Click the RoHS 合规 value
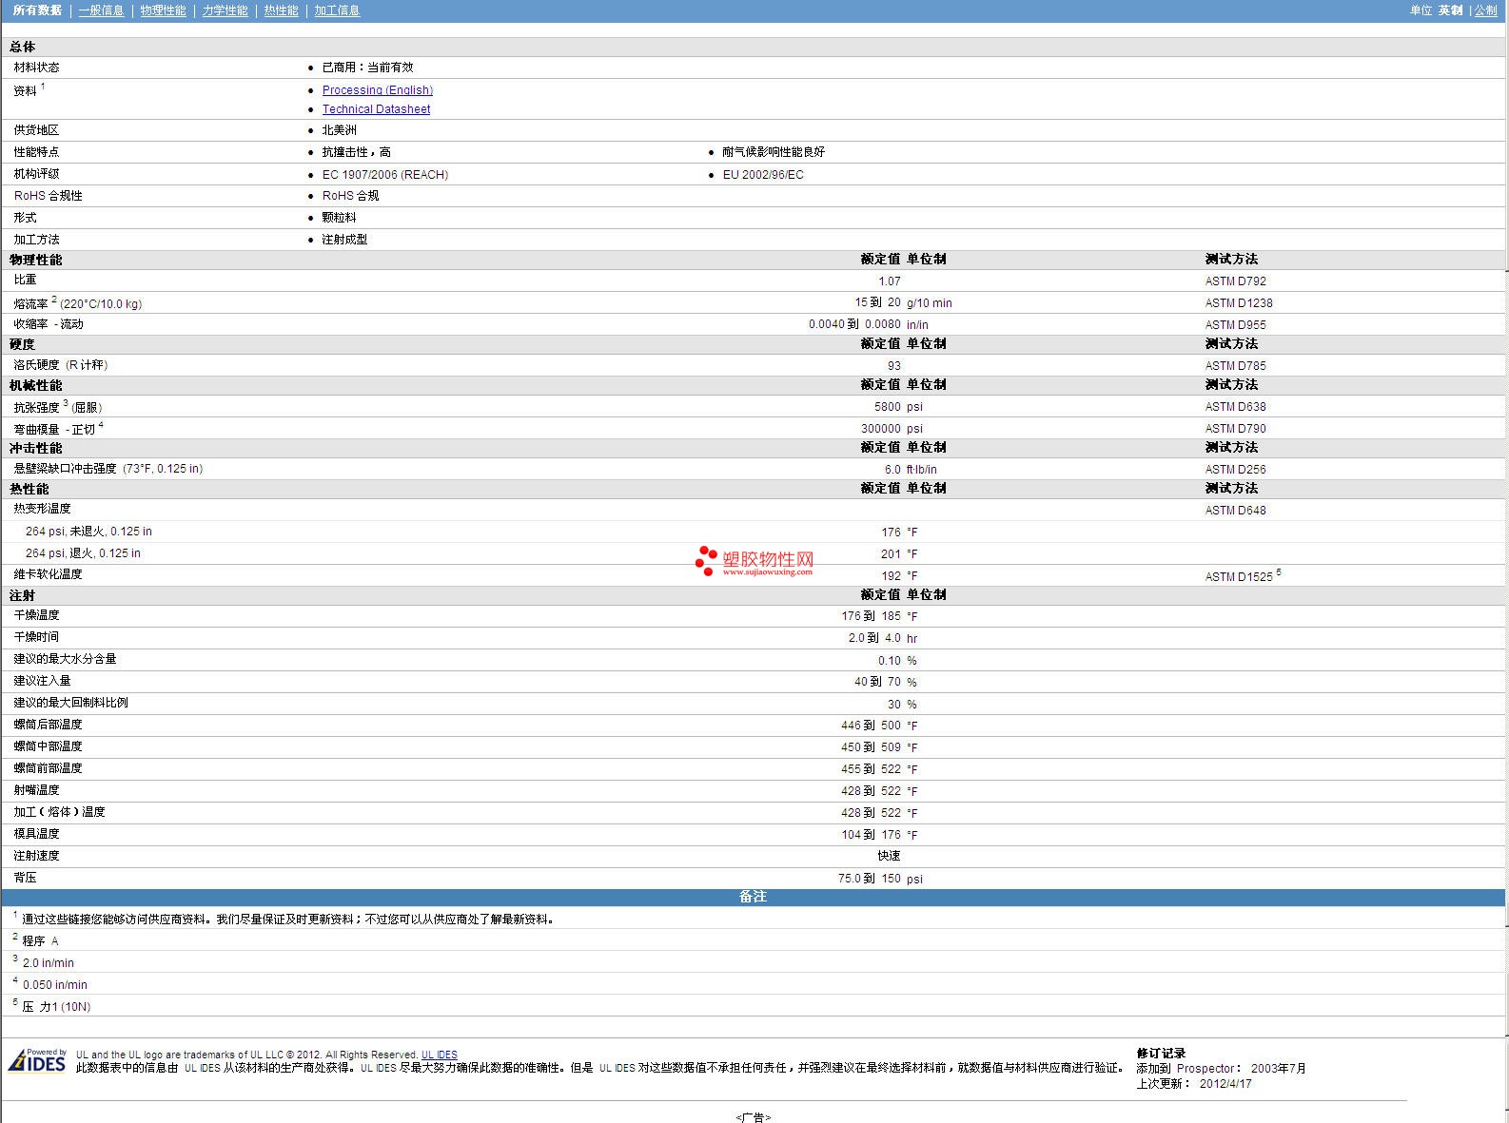1509x1123 pixels. (350, 196)
